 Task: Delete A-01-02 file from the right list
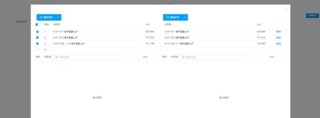tap(279, 38)
